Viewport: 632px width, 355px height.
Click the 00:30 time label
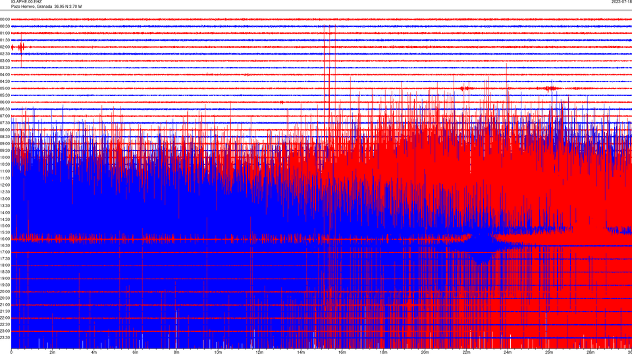pyautogui.click(x=5, y=26)
